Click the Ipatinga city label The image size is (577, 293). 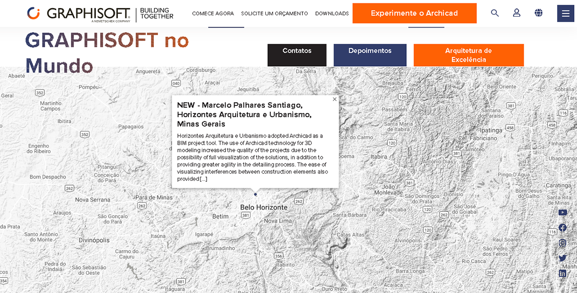point(491,130)
